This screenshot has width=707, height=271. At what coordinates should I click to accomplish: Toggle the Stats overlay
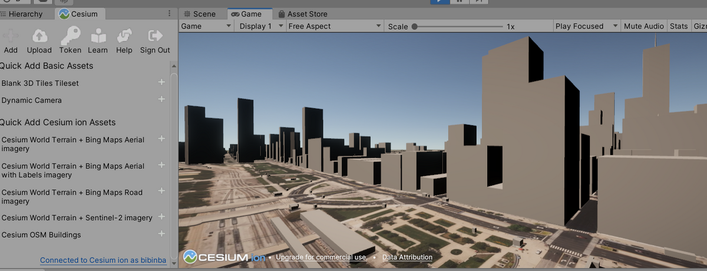pos(679,26)
